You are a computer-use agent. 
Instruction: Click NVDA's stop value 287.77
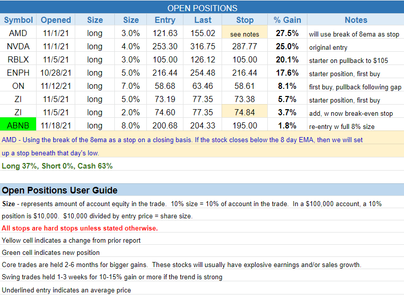click(244, 46)
